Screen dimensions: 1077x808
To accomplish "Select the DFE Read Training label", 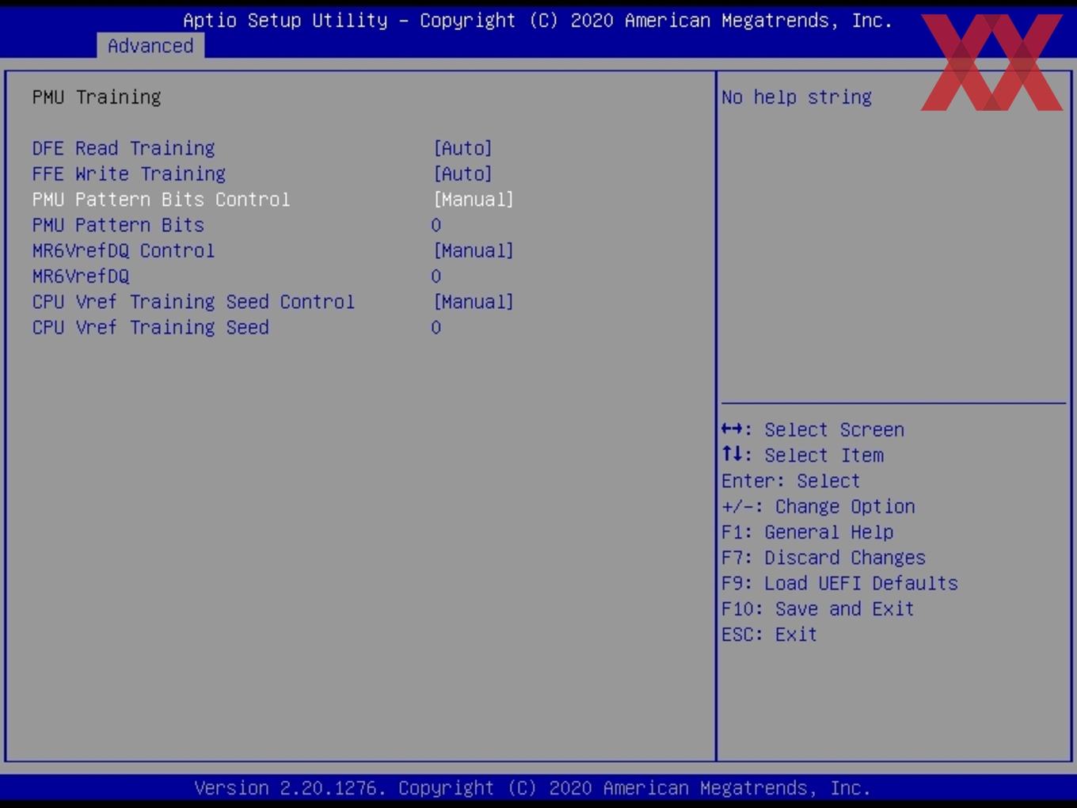I will pyautogui.click(x=124, y=148).
